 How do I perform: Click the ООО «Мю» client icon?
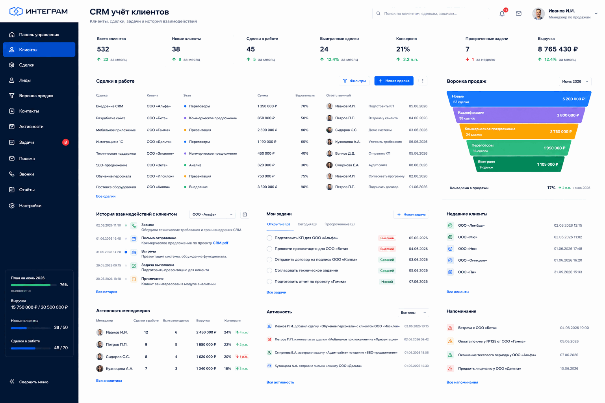point(450,237)
